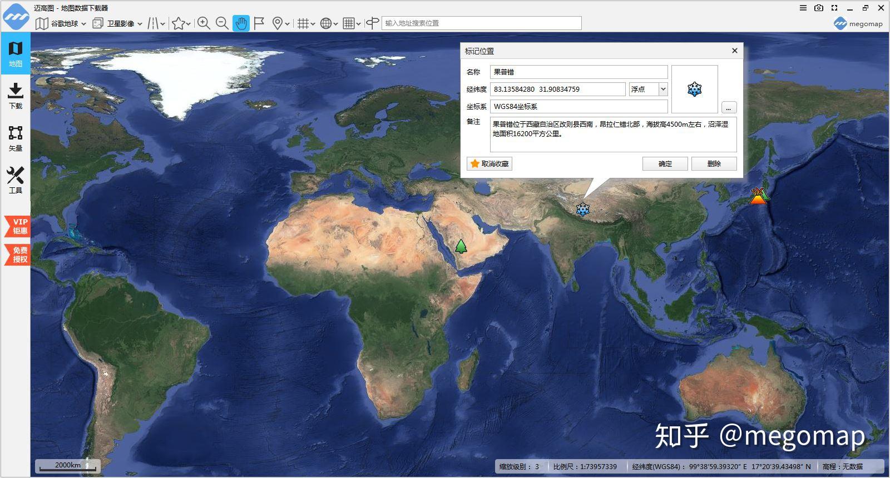
Task: Click the favorites star icon
Action: (x=178, y=23)
